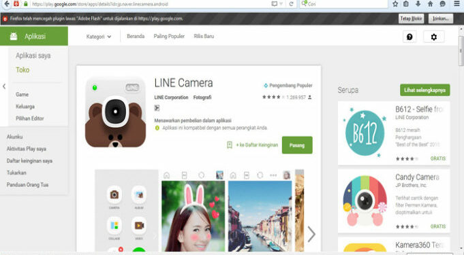Open Google Play settings gear
This screenshot has height=255, width=464.
tap(434, 37)
